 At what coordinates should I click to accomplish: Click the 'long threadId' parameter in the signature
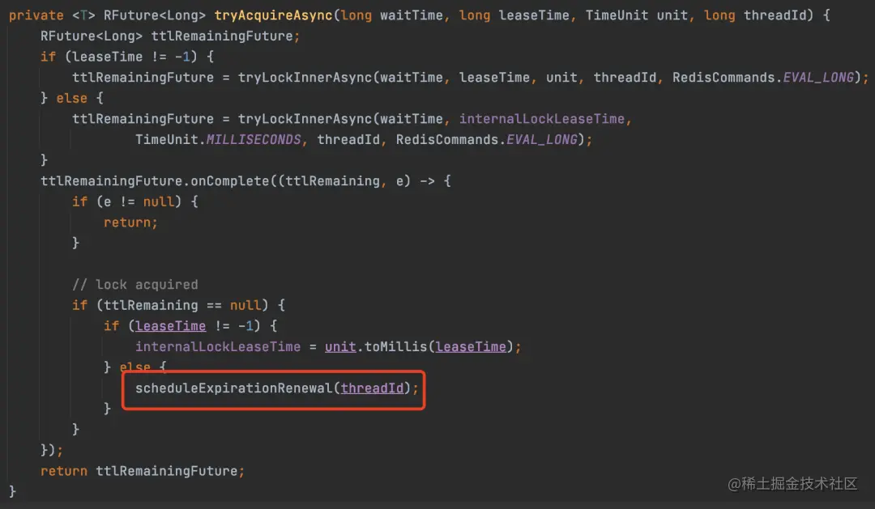tap(755, 15)
